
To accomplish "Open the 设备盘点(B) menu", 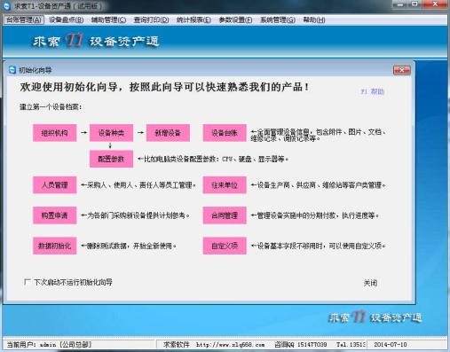I will (x=67, y=20).
